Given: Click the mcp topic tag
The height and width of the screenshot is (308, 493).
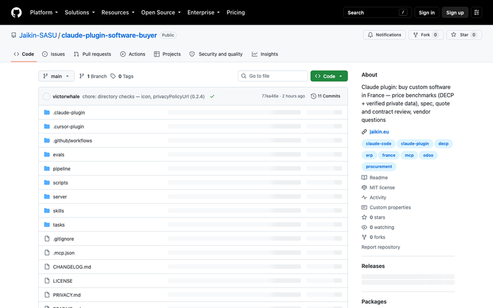Looking at the screenshot, I should pyautogui.click(x=409, y=155).
